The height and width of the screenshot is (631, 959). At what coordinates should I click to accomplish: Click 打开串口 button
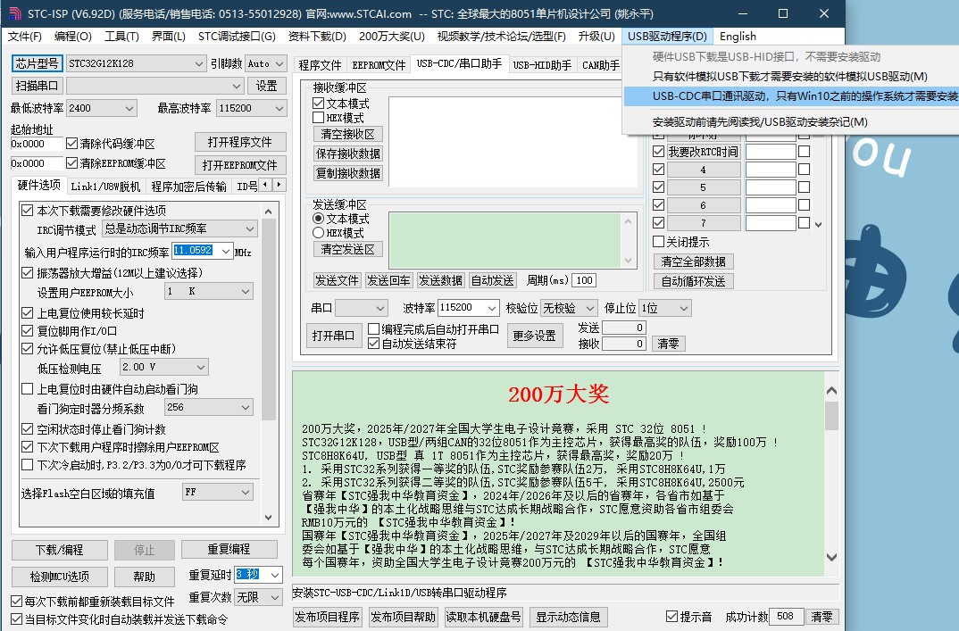[333, 336]
